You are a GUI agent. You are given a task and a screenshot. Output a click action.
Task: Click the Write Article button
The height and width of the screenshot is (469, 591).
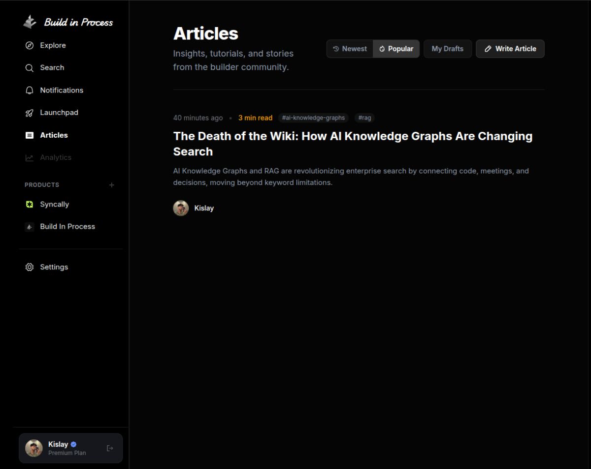[x=510, y=49]
